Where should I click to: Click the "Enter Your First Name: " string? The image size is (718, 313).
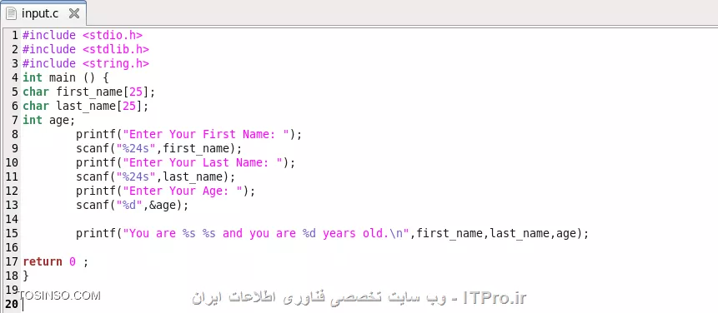[209, 134]
